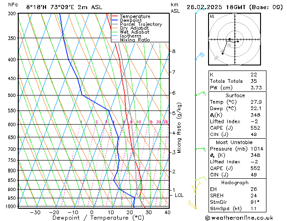Click the Surface Temp value 27.9
The width and height of the screenshot is (287, 221).
(x=256, y=102)
